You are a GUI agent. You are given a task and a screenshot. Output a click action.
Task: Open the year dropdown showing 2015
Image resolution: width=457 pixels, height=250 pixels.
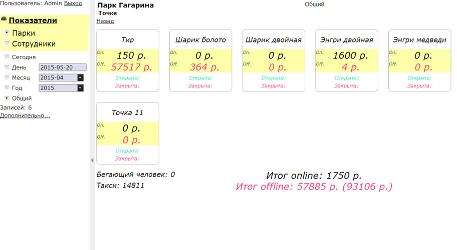[80, 88]
